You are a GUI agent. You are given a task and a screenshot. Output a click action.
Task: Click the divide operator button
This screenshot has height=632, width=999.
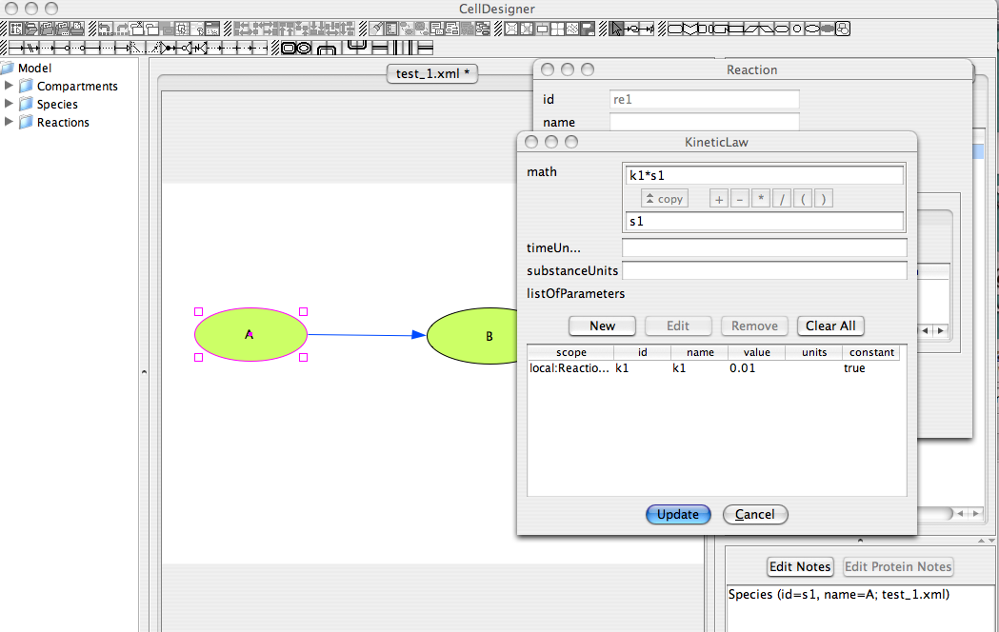782,199
